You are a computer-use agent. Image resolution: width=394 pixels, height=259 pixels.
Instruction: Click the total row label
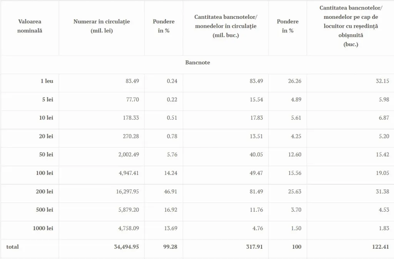click(13, 247)
